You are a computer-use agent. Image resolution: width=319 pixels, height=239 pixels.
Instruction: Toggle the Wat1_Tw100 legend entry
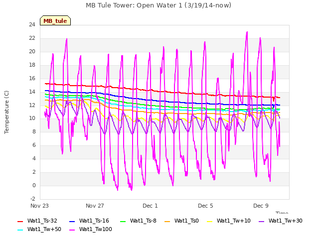pyautogui.click(x=91, y=229)
